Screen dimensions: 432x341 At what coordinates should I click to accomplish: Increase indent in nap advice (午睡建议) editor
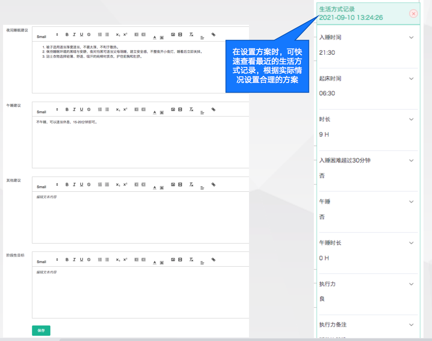[144, 110]
